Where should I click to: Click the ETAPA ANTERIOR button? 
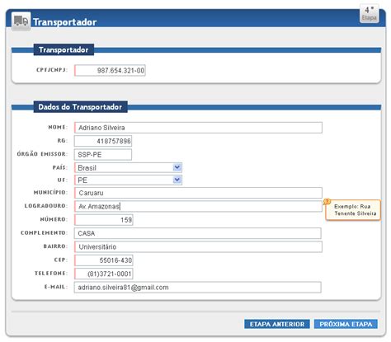pyautogui.click(x=277, y=324)
